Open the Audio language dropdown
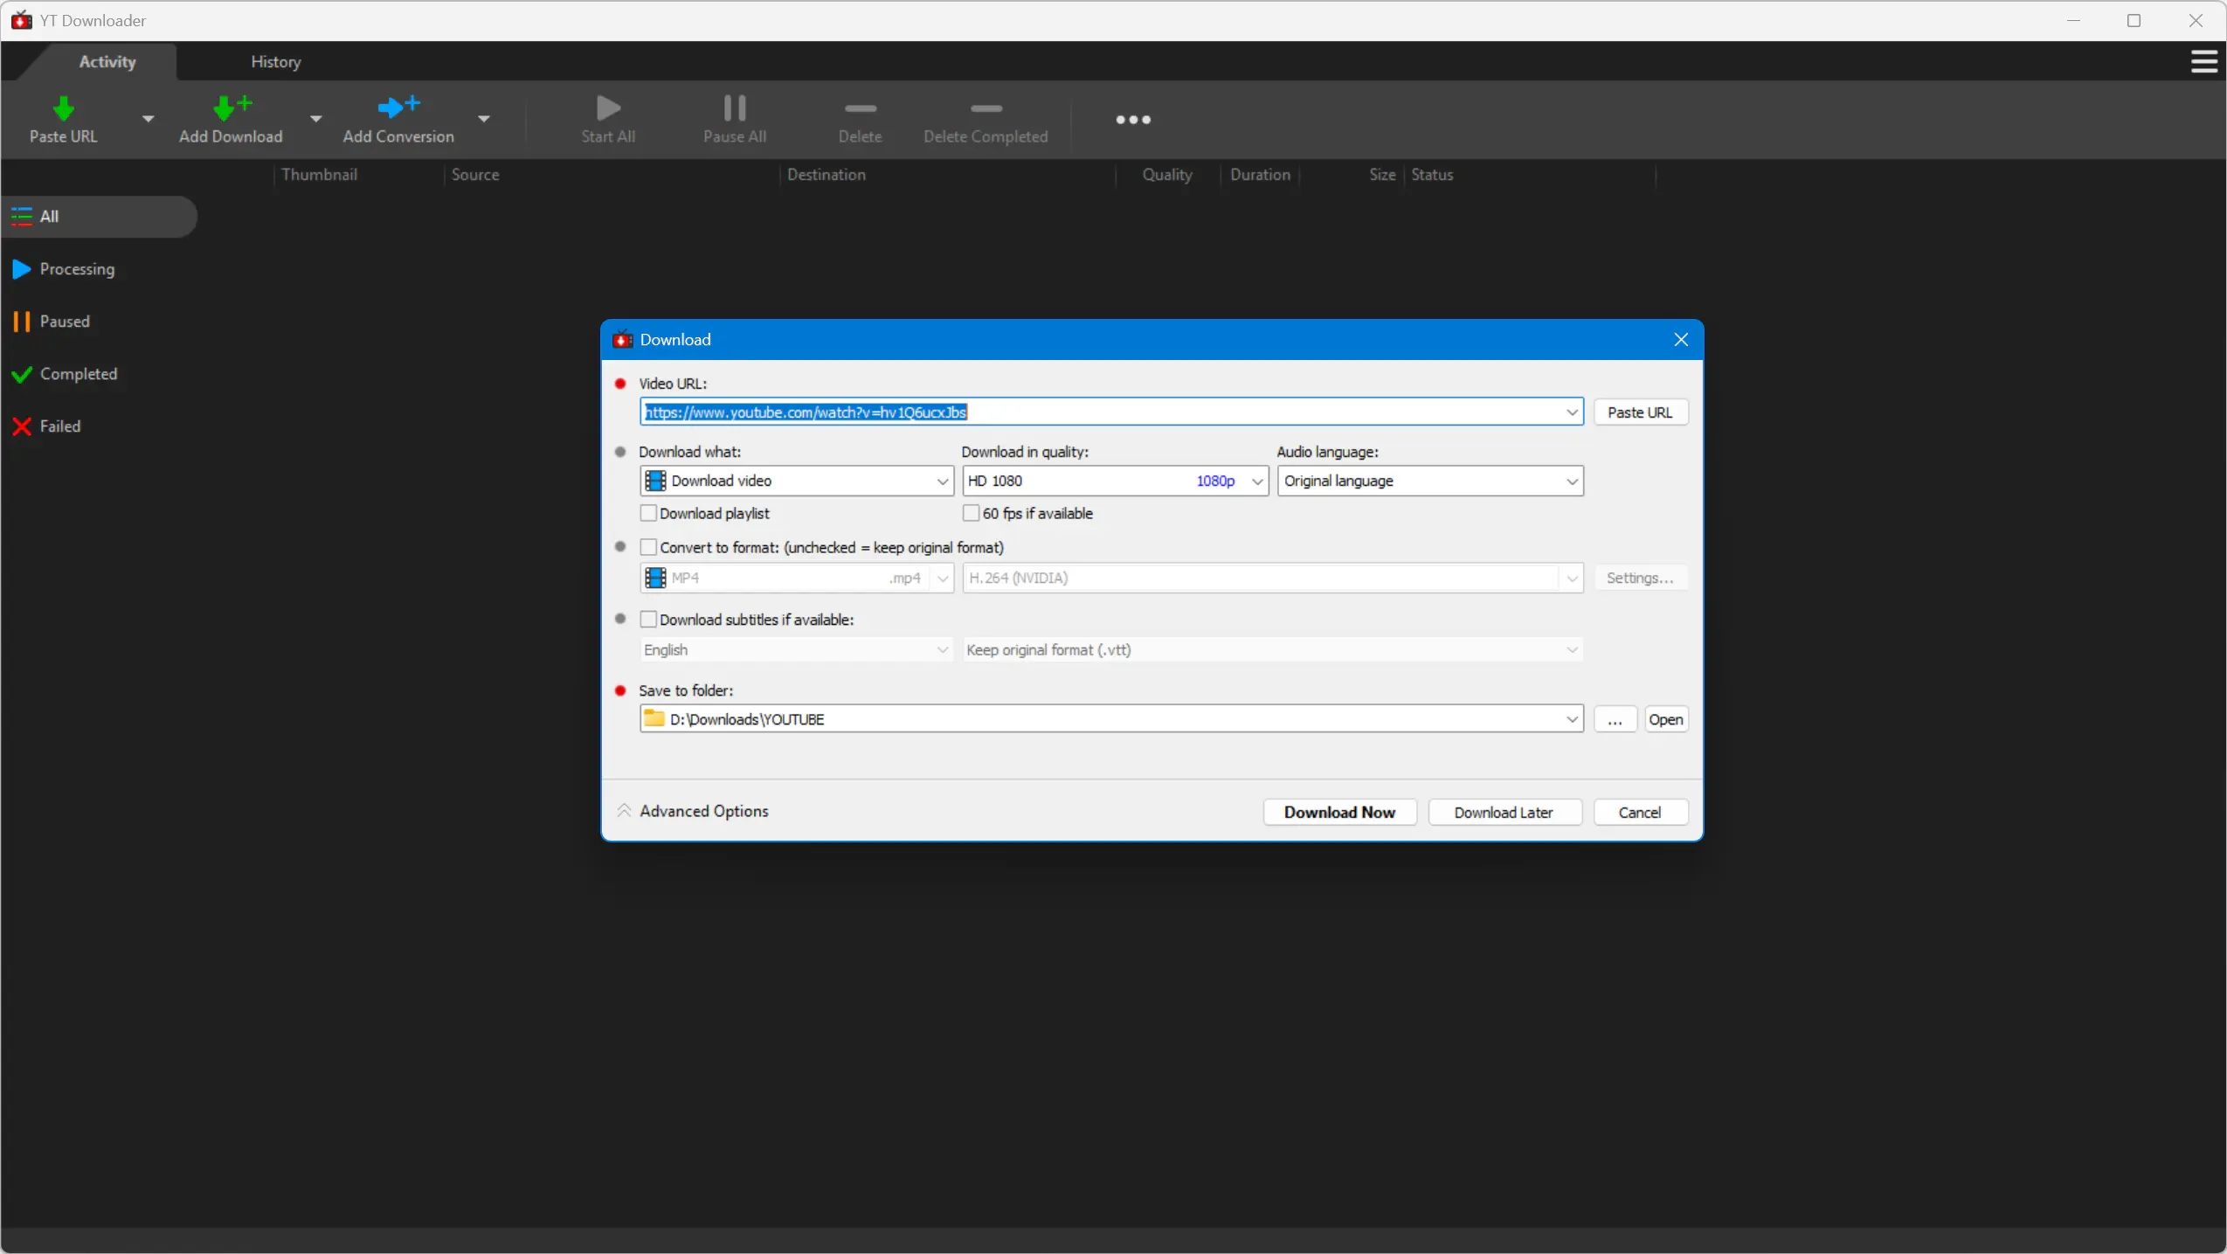The height and width of the screenshot is (1254, 2227). pos(1429,482)
